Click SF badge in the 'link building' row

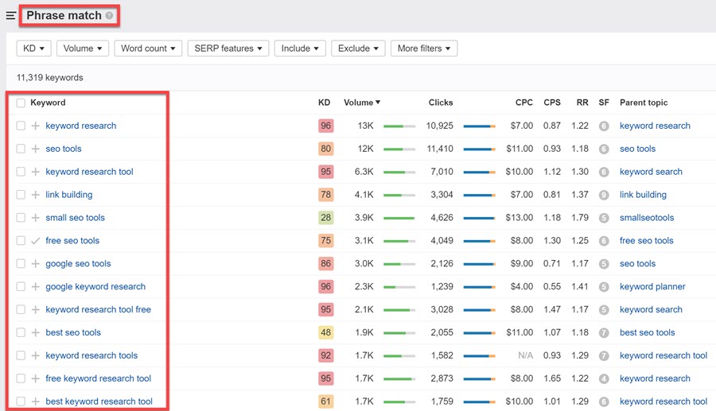click(604, 195)
